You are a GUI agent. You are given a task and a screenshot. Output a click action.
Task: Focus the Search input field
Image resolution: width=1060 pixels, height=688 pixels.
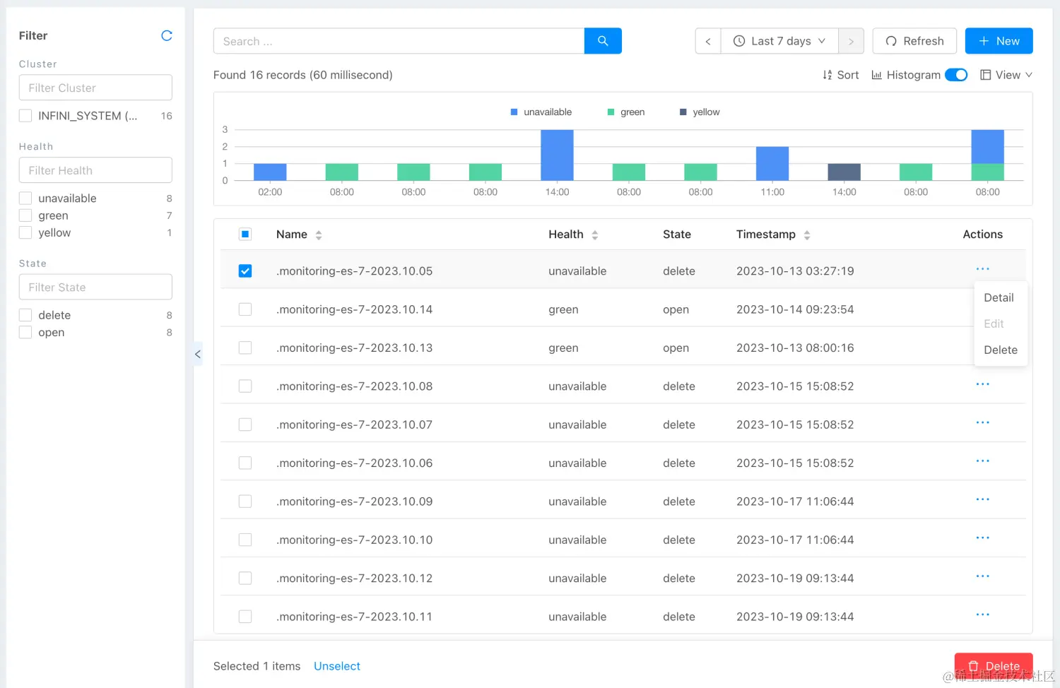coord(399,41)
